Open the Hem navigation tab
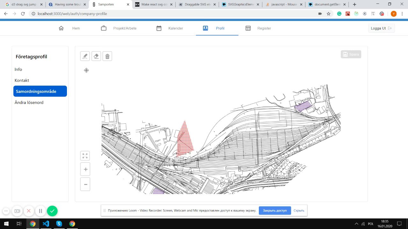The height and width of the screenshot is (229, 408). pyautogui.click(x=69, y=28)
